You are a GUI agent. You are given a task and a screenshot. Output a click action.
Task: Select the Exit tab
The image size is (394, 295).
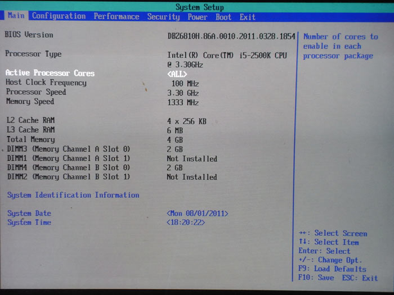click(x=247, y=17)
